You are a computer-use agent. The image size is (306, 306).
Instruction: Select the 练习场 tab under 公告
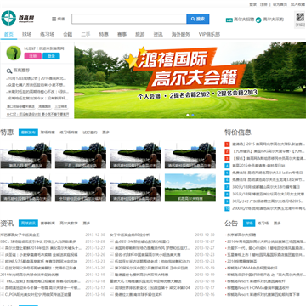263,224
